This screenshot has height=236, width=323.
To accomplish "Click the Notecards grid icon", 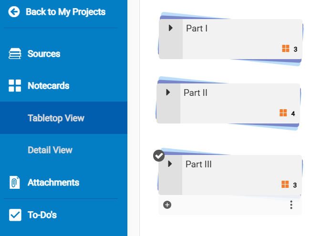I will point(15,85).
